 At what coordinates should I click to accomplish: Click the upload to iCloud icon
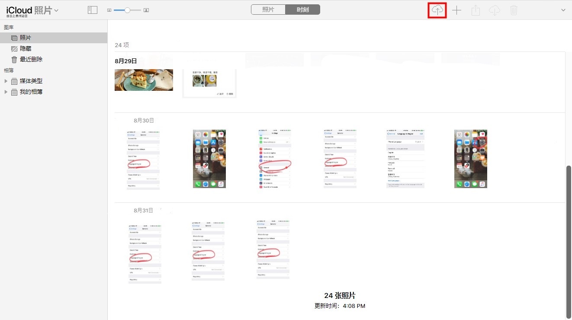pyautogui.click(x=437, y=10)
